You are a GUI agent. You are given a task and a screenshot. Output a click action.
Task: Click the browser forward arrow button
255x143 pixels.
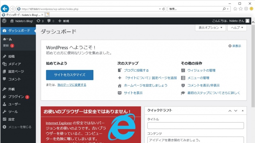pos(12,9)
